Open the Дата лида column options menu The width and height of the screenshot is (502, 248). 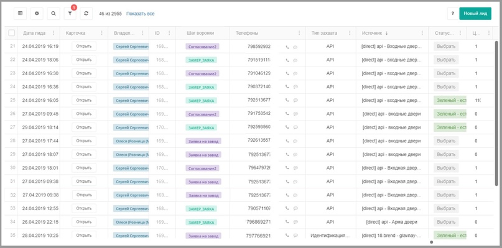53,33
